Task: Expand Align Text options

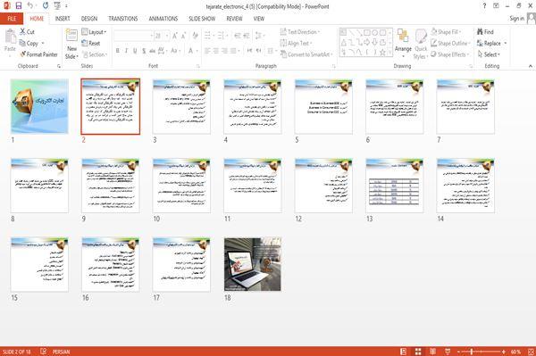Action: 296,43
